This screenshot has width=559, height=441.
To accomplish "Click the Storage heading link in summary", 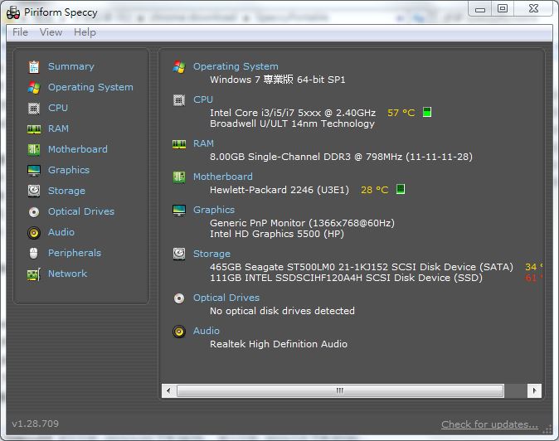I will pyautogui.click(x=211, y=254).
